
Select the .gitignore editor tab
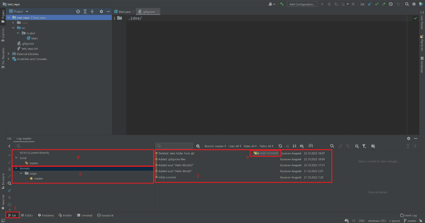coord(148,12)
